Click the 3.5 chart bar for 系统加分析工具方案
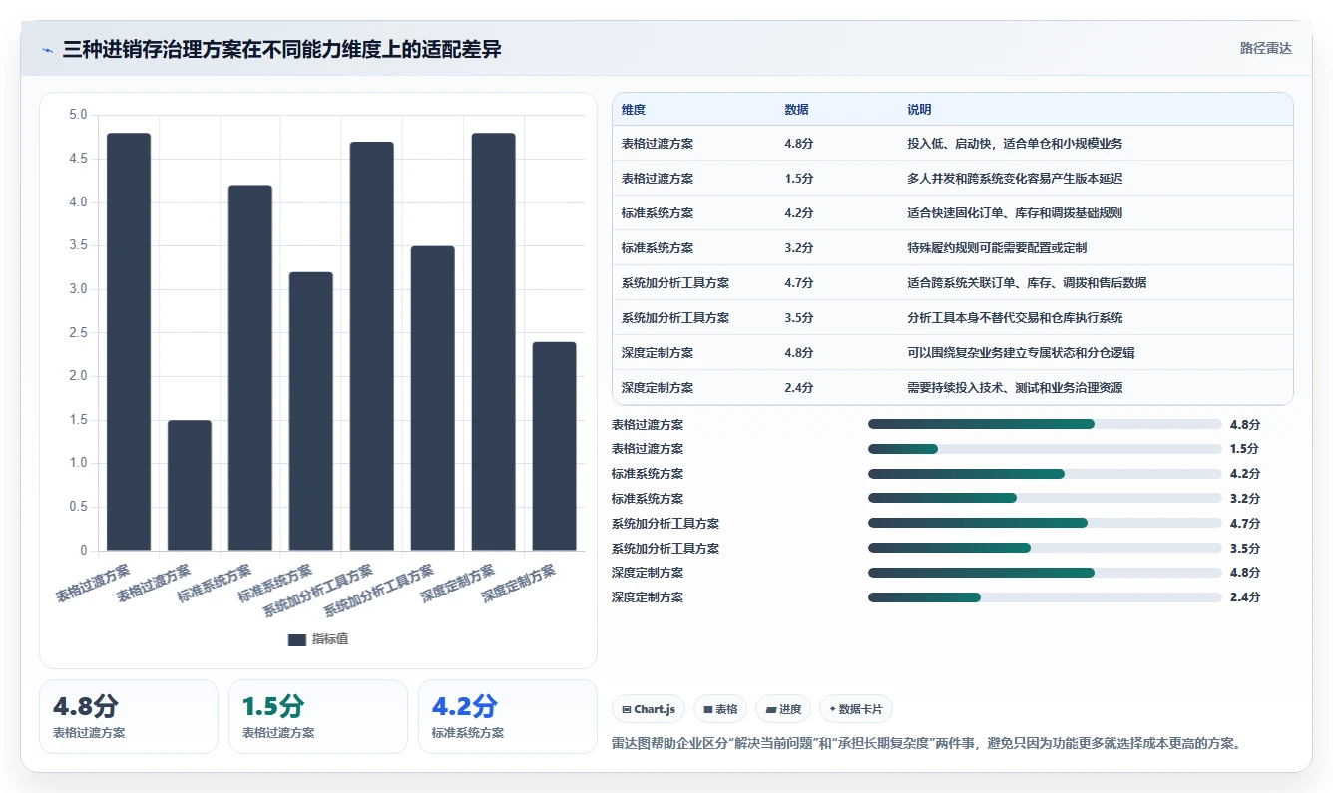 [433, 398]
